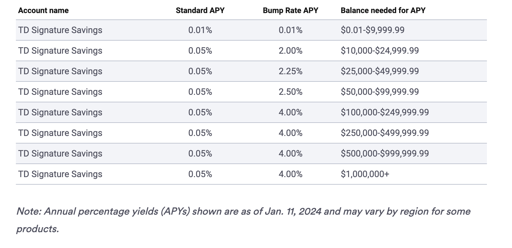Select the $0.01-$9,999.99 balance cell
The width and height of the screenshot is (512, 248).
point(372,30)
